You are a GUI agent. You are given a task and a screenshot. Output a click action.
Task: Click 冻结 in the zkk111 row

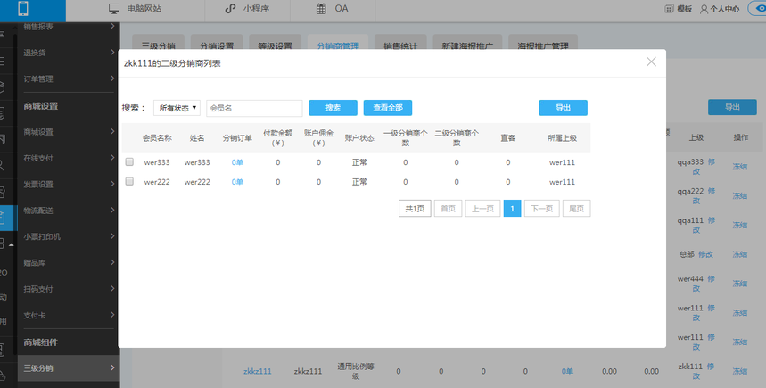point(739,371)
